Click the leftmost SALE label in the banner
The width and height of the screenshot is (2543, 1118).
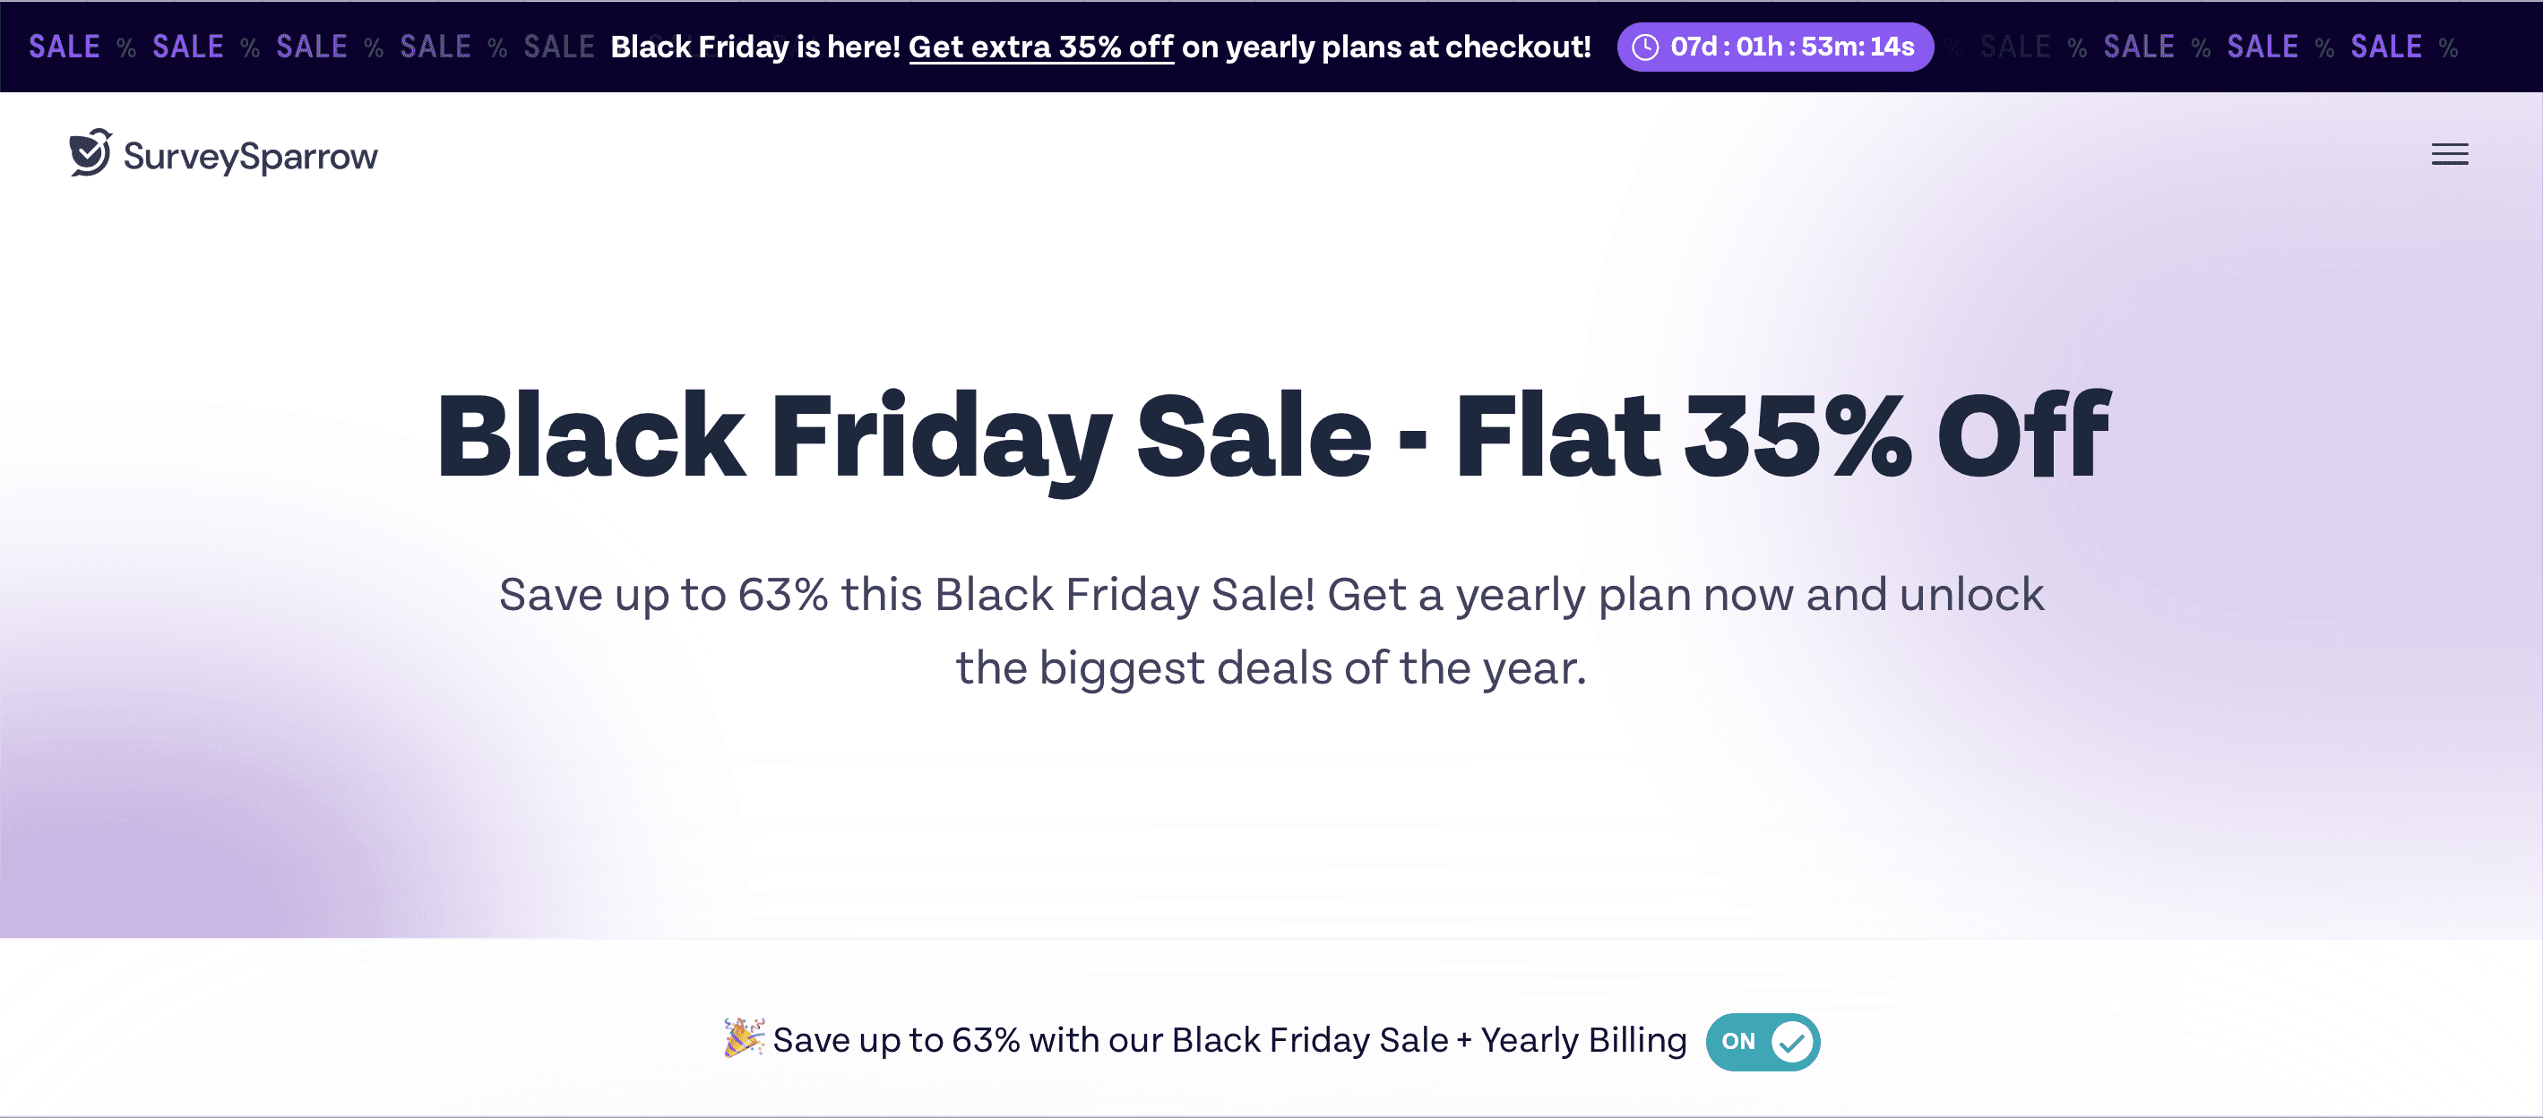pyautogui.click(x=64, y=46)
